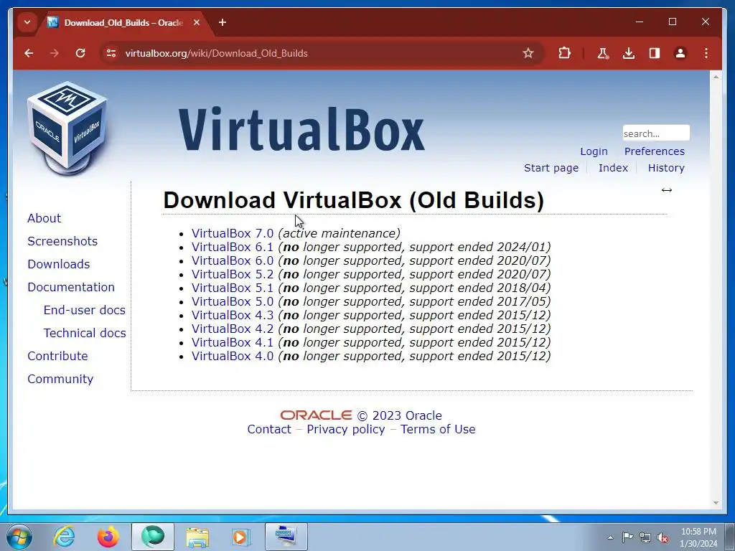Open the Index link

click(x=613, y=168)
